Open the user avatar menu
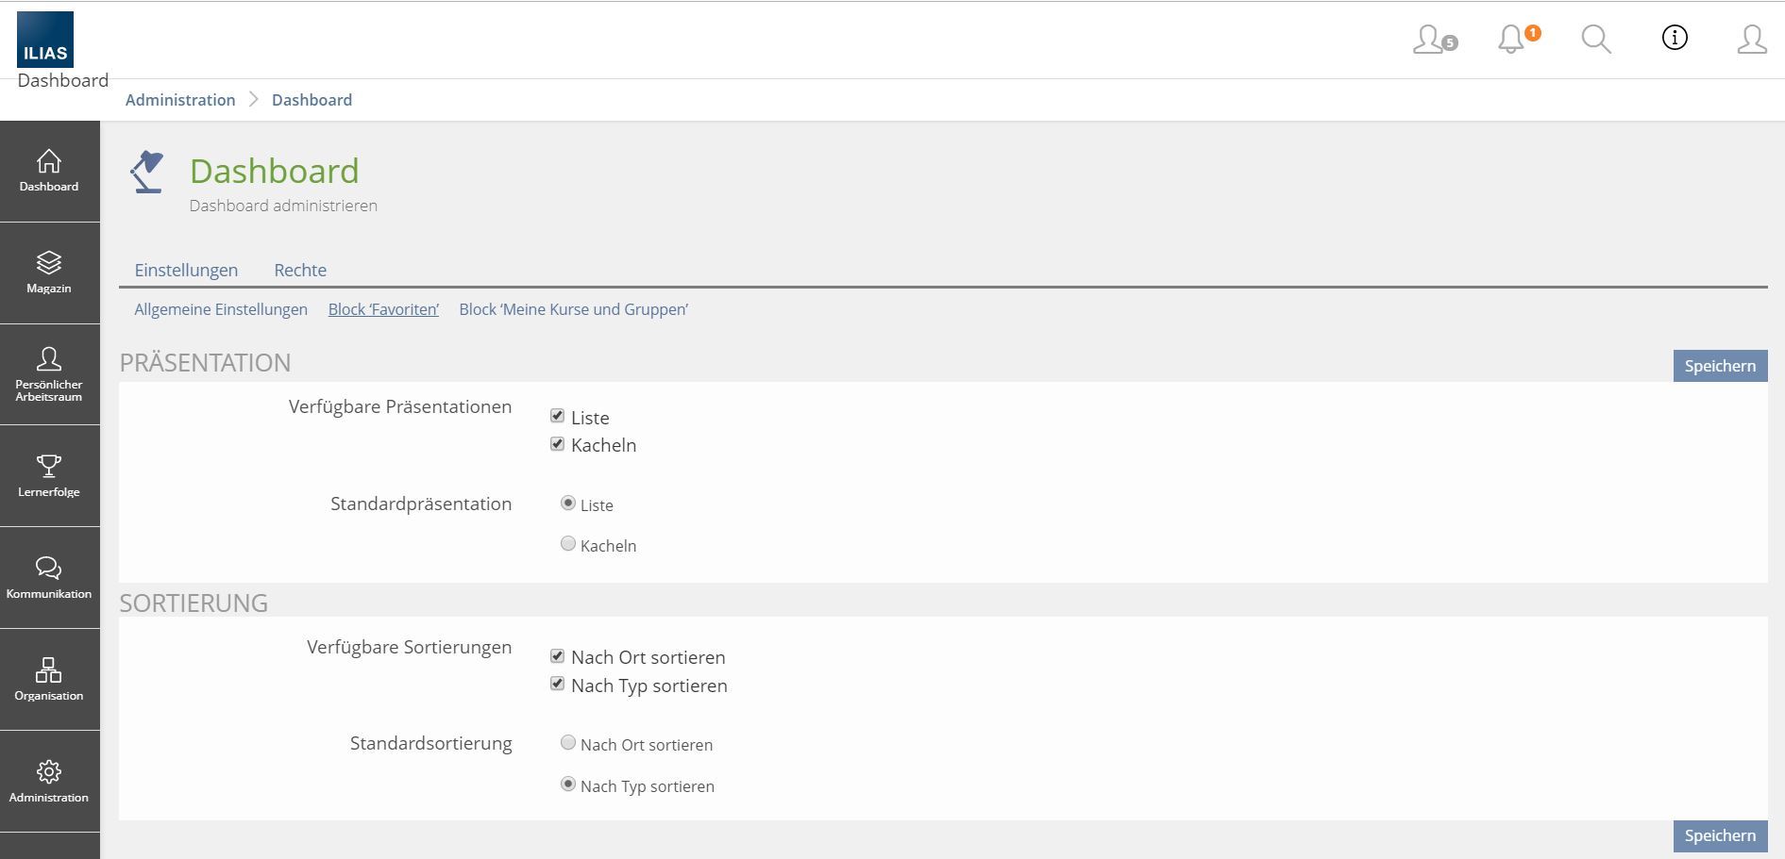The image size is (1785, 859). pos(1751,40)
